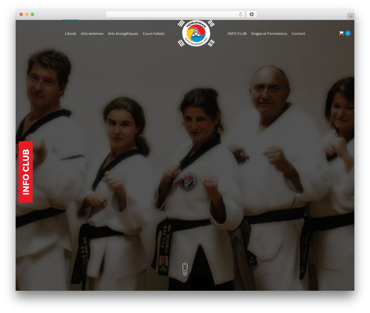Maximize the browser window
This screenshot has width=370, height=313.
tap(32, 14)
